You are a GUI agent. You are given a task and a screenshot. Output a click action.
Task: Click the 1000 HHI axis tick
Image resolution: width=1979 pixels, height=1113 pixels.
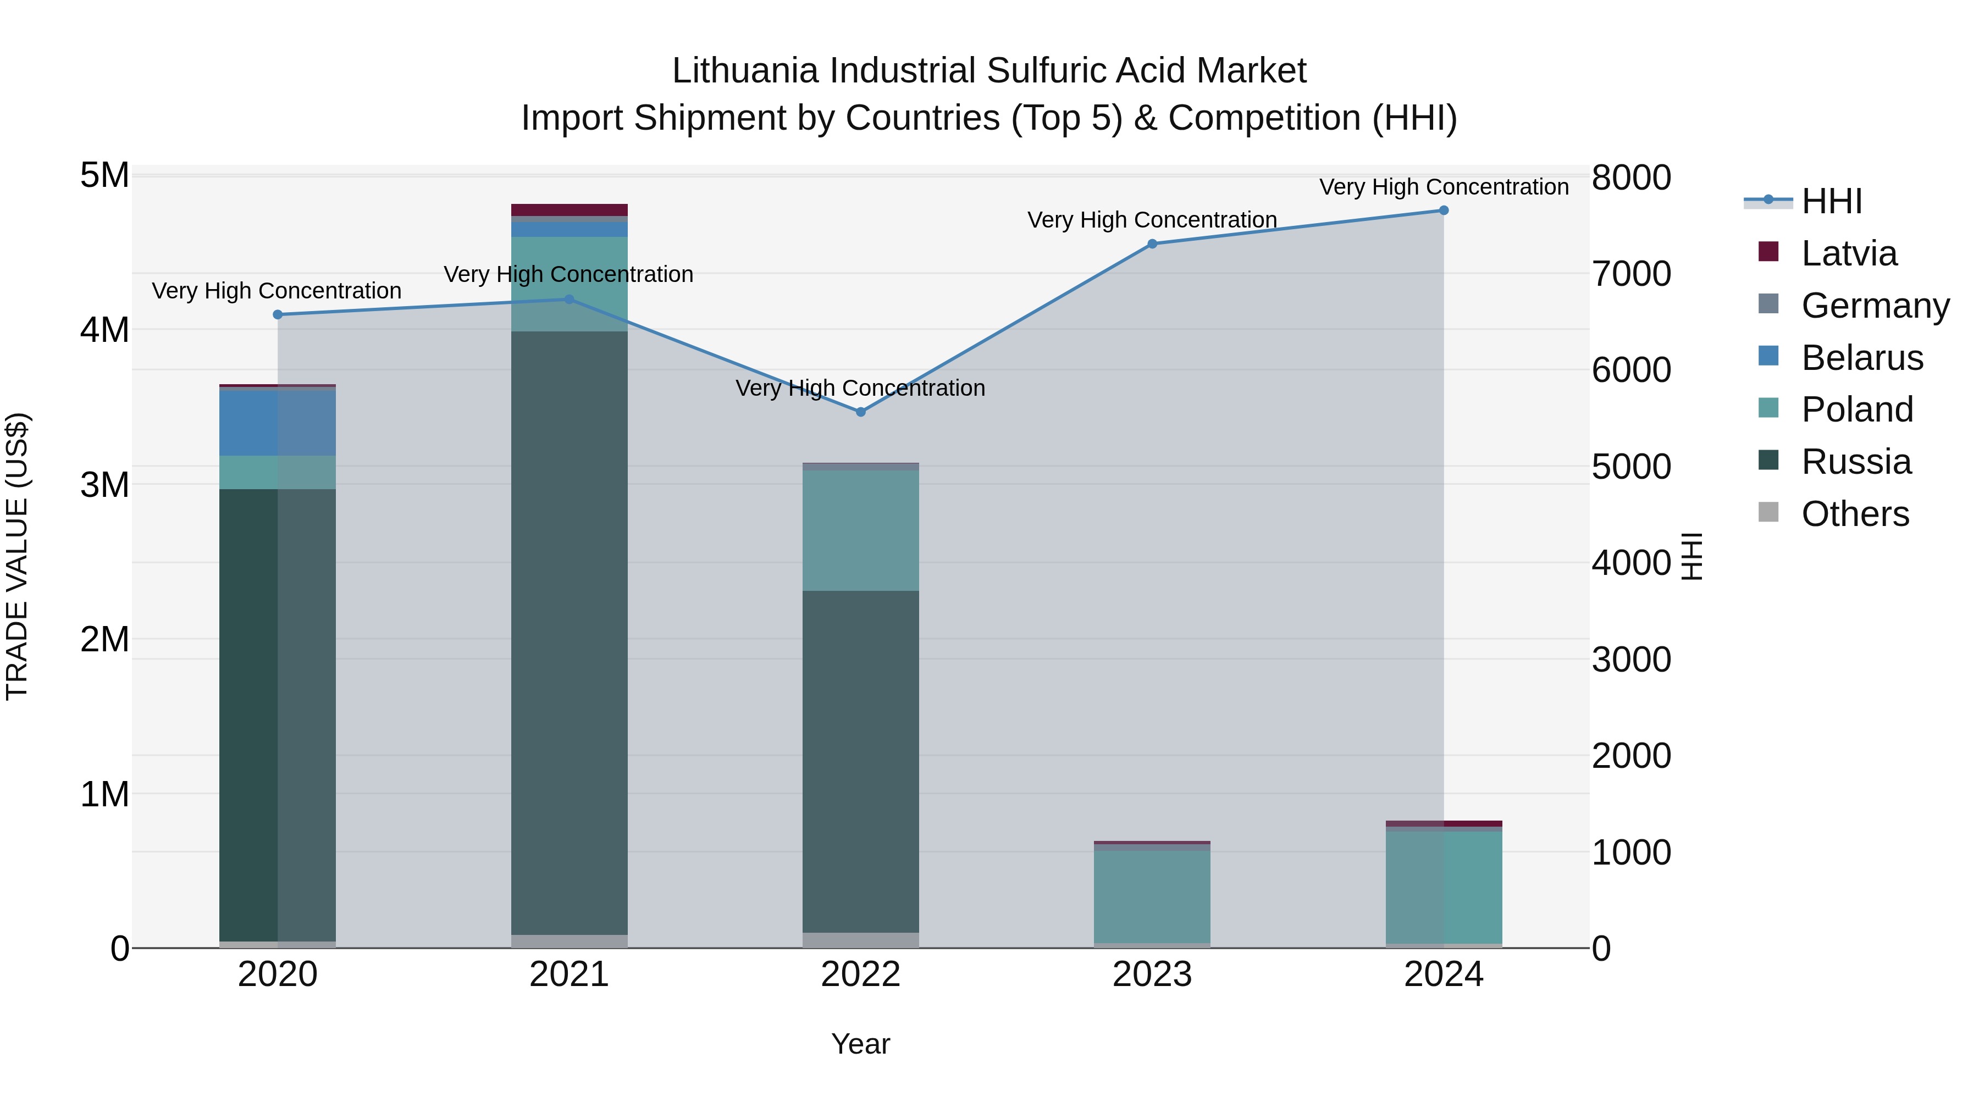[1632, 852]
